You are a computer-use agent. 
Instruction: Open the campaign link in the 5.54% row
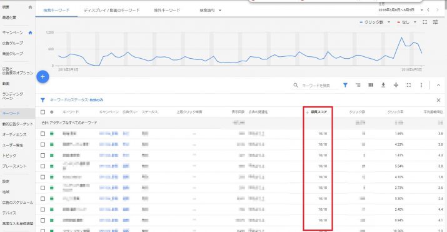pyautogui.click(x=109, y=166)
